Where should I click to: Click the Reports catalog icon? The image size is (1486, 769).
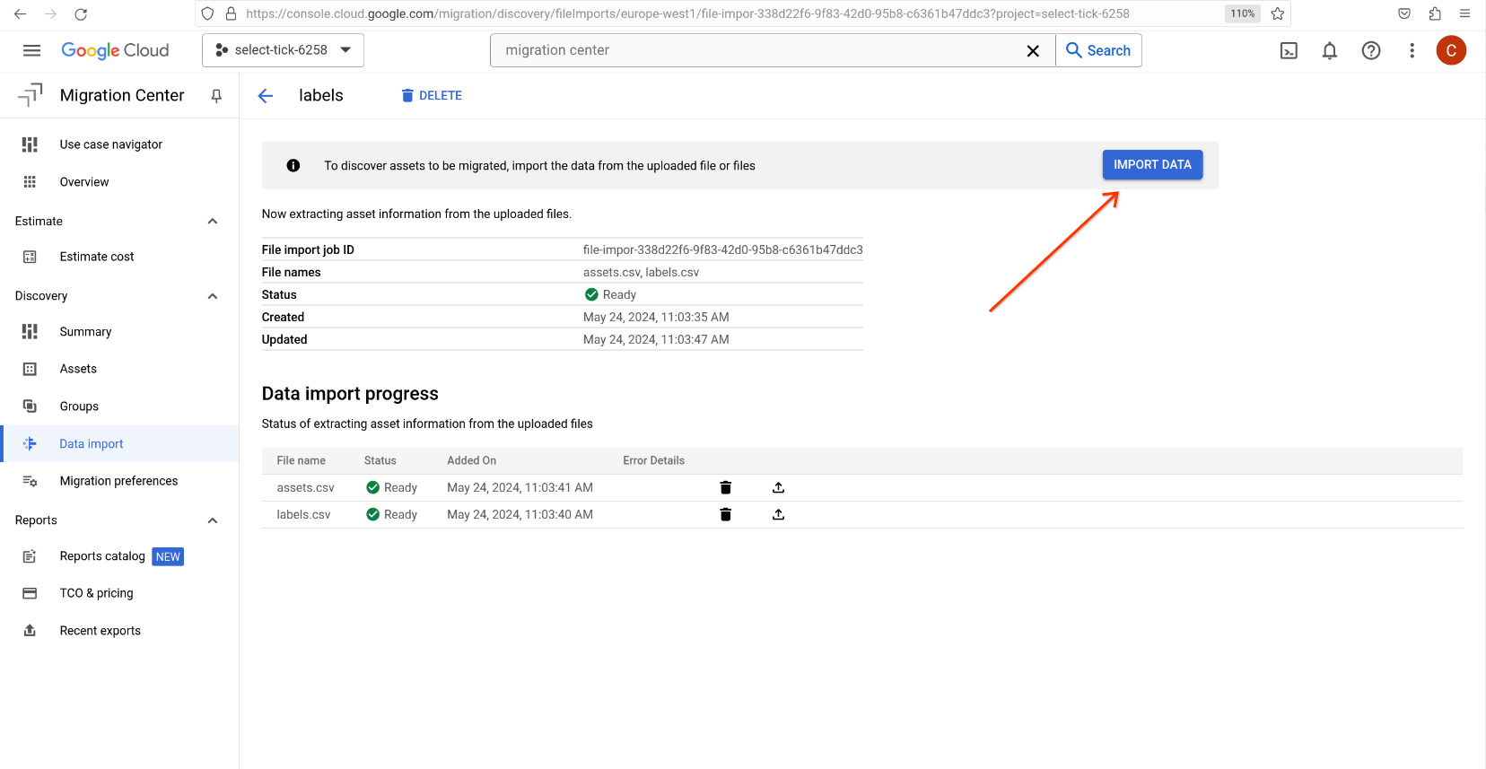[x=30, y=556]
